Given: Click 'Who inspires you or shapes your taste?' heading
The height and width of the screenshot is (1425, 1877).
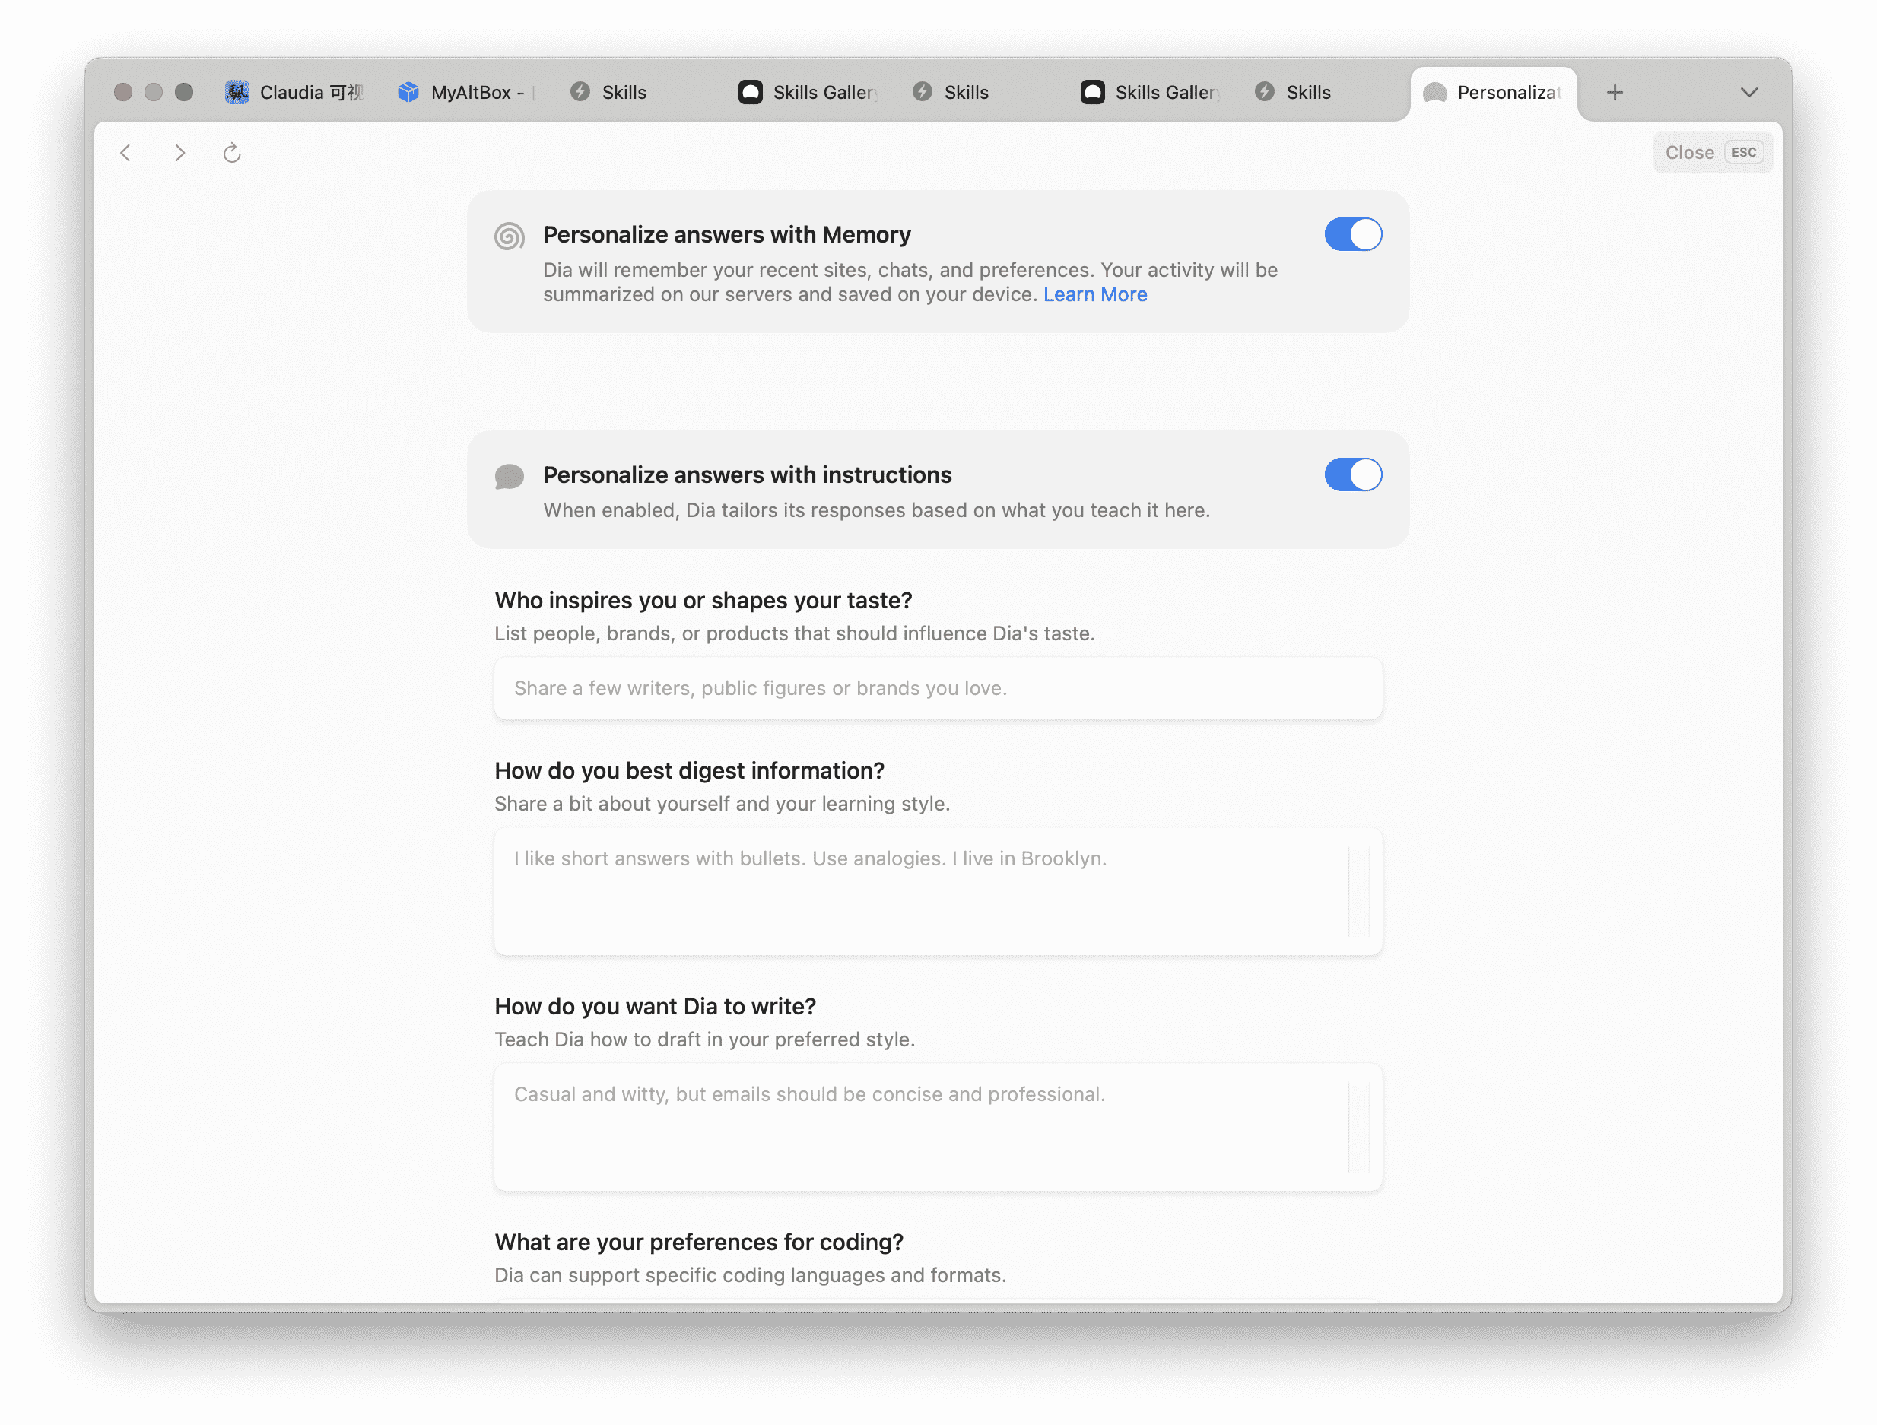Looking at the screenshot, I should coord(703,601).
